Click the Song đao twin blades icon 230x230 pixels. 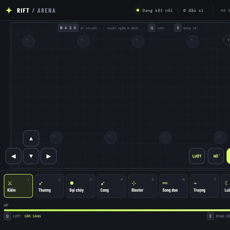165,183
